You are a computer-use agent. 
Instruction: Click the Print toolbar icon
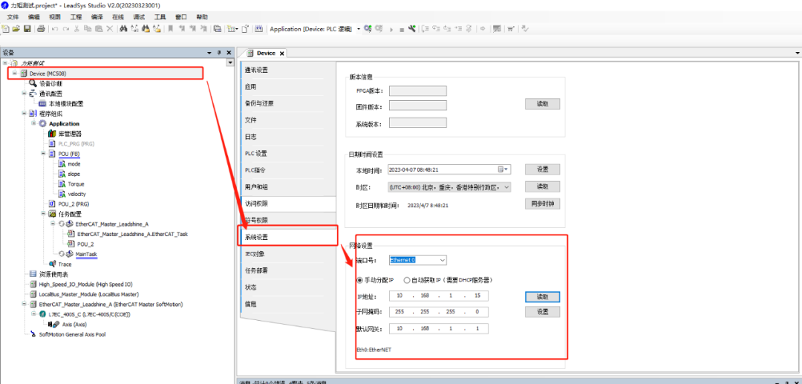41,29
